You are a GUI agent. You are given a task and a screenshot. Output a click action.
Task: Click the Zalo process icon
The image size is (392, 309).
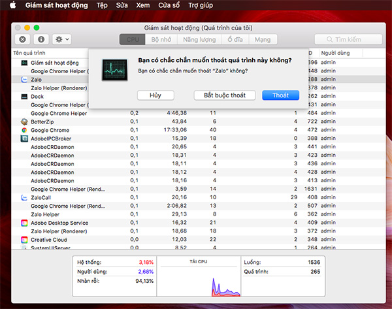(24, 80)
